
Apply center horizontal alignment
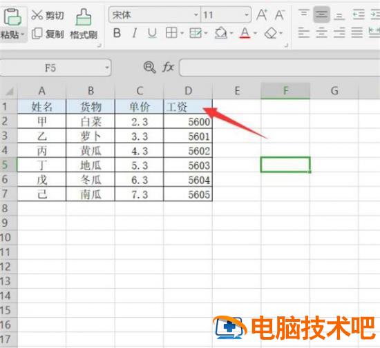click(x=321, y=33)
